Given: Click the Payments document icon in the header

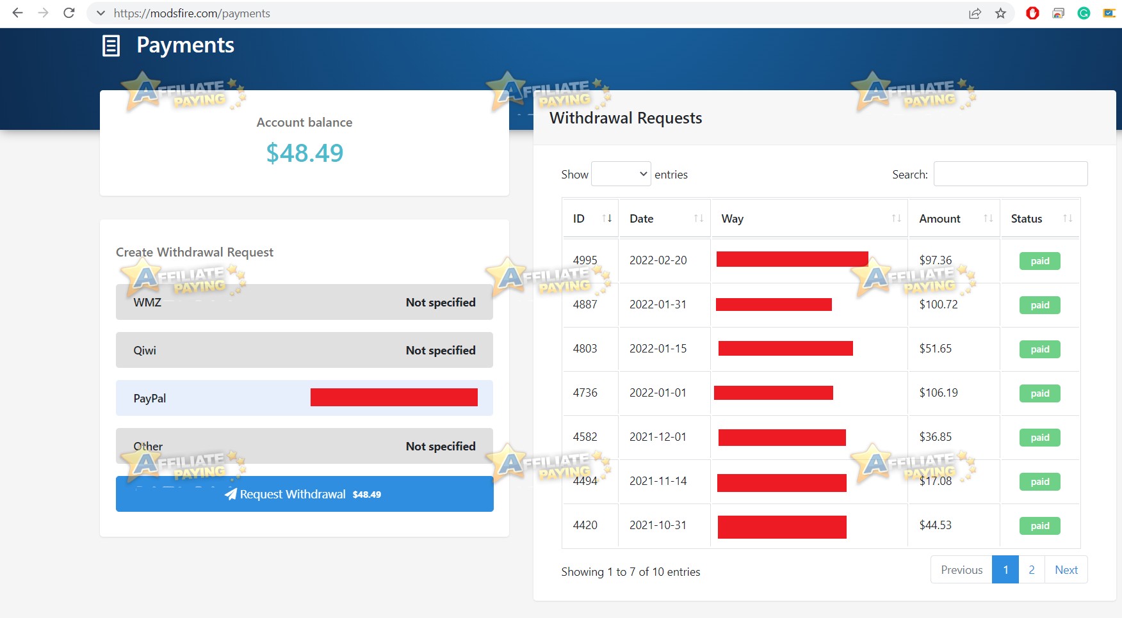Looking at the screenshot, I should click(x=111, y=45).
